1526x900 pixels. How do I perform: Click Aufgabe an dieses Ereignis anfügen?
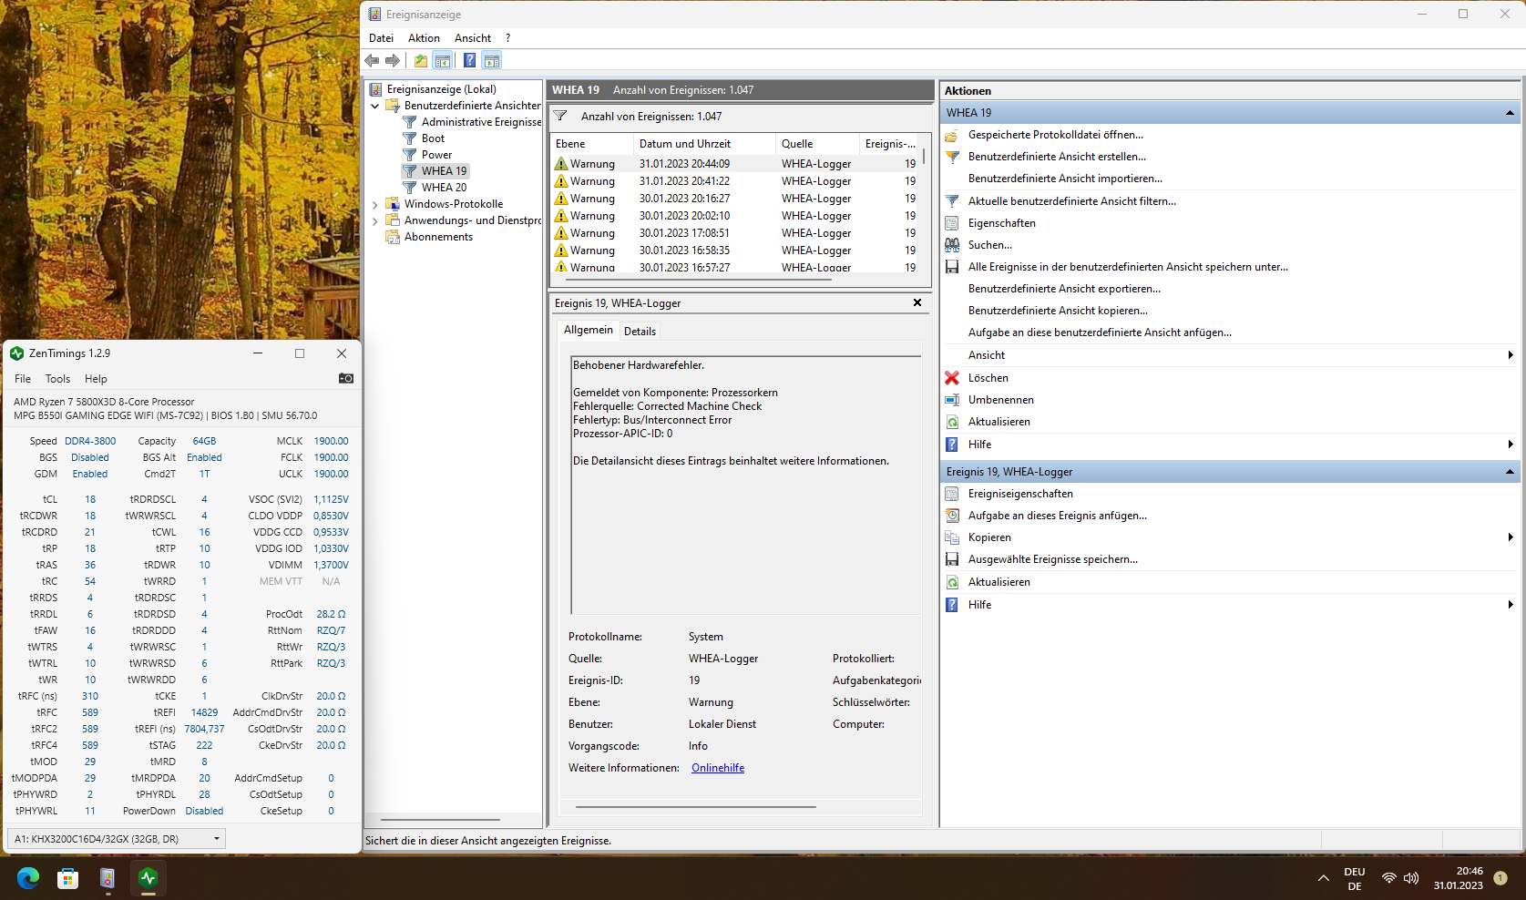point(1057,516)
